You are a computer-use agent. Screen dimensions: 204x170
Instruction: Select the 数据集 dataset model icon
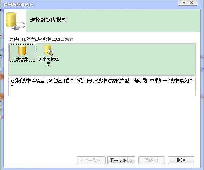[x=22, y=53]
